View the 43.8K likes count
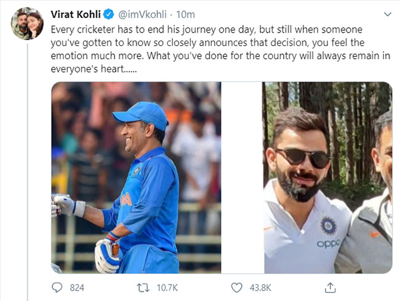The width and height of the screenshot is (400, 301). (261, 287)
